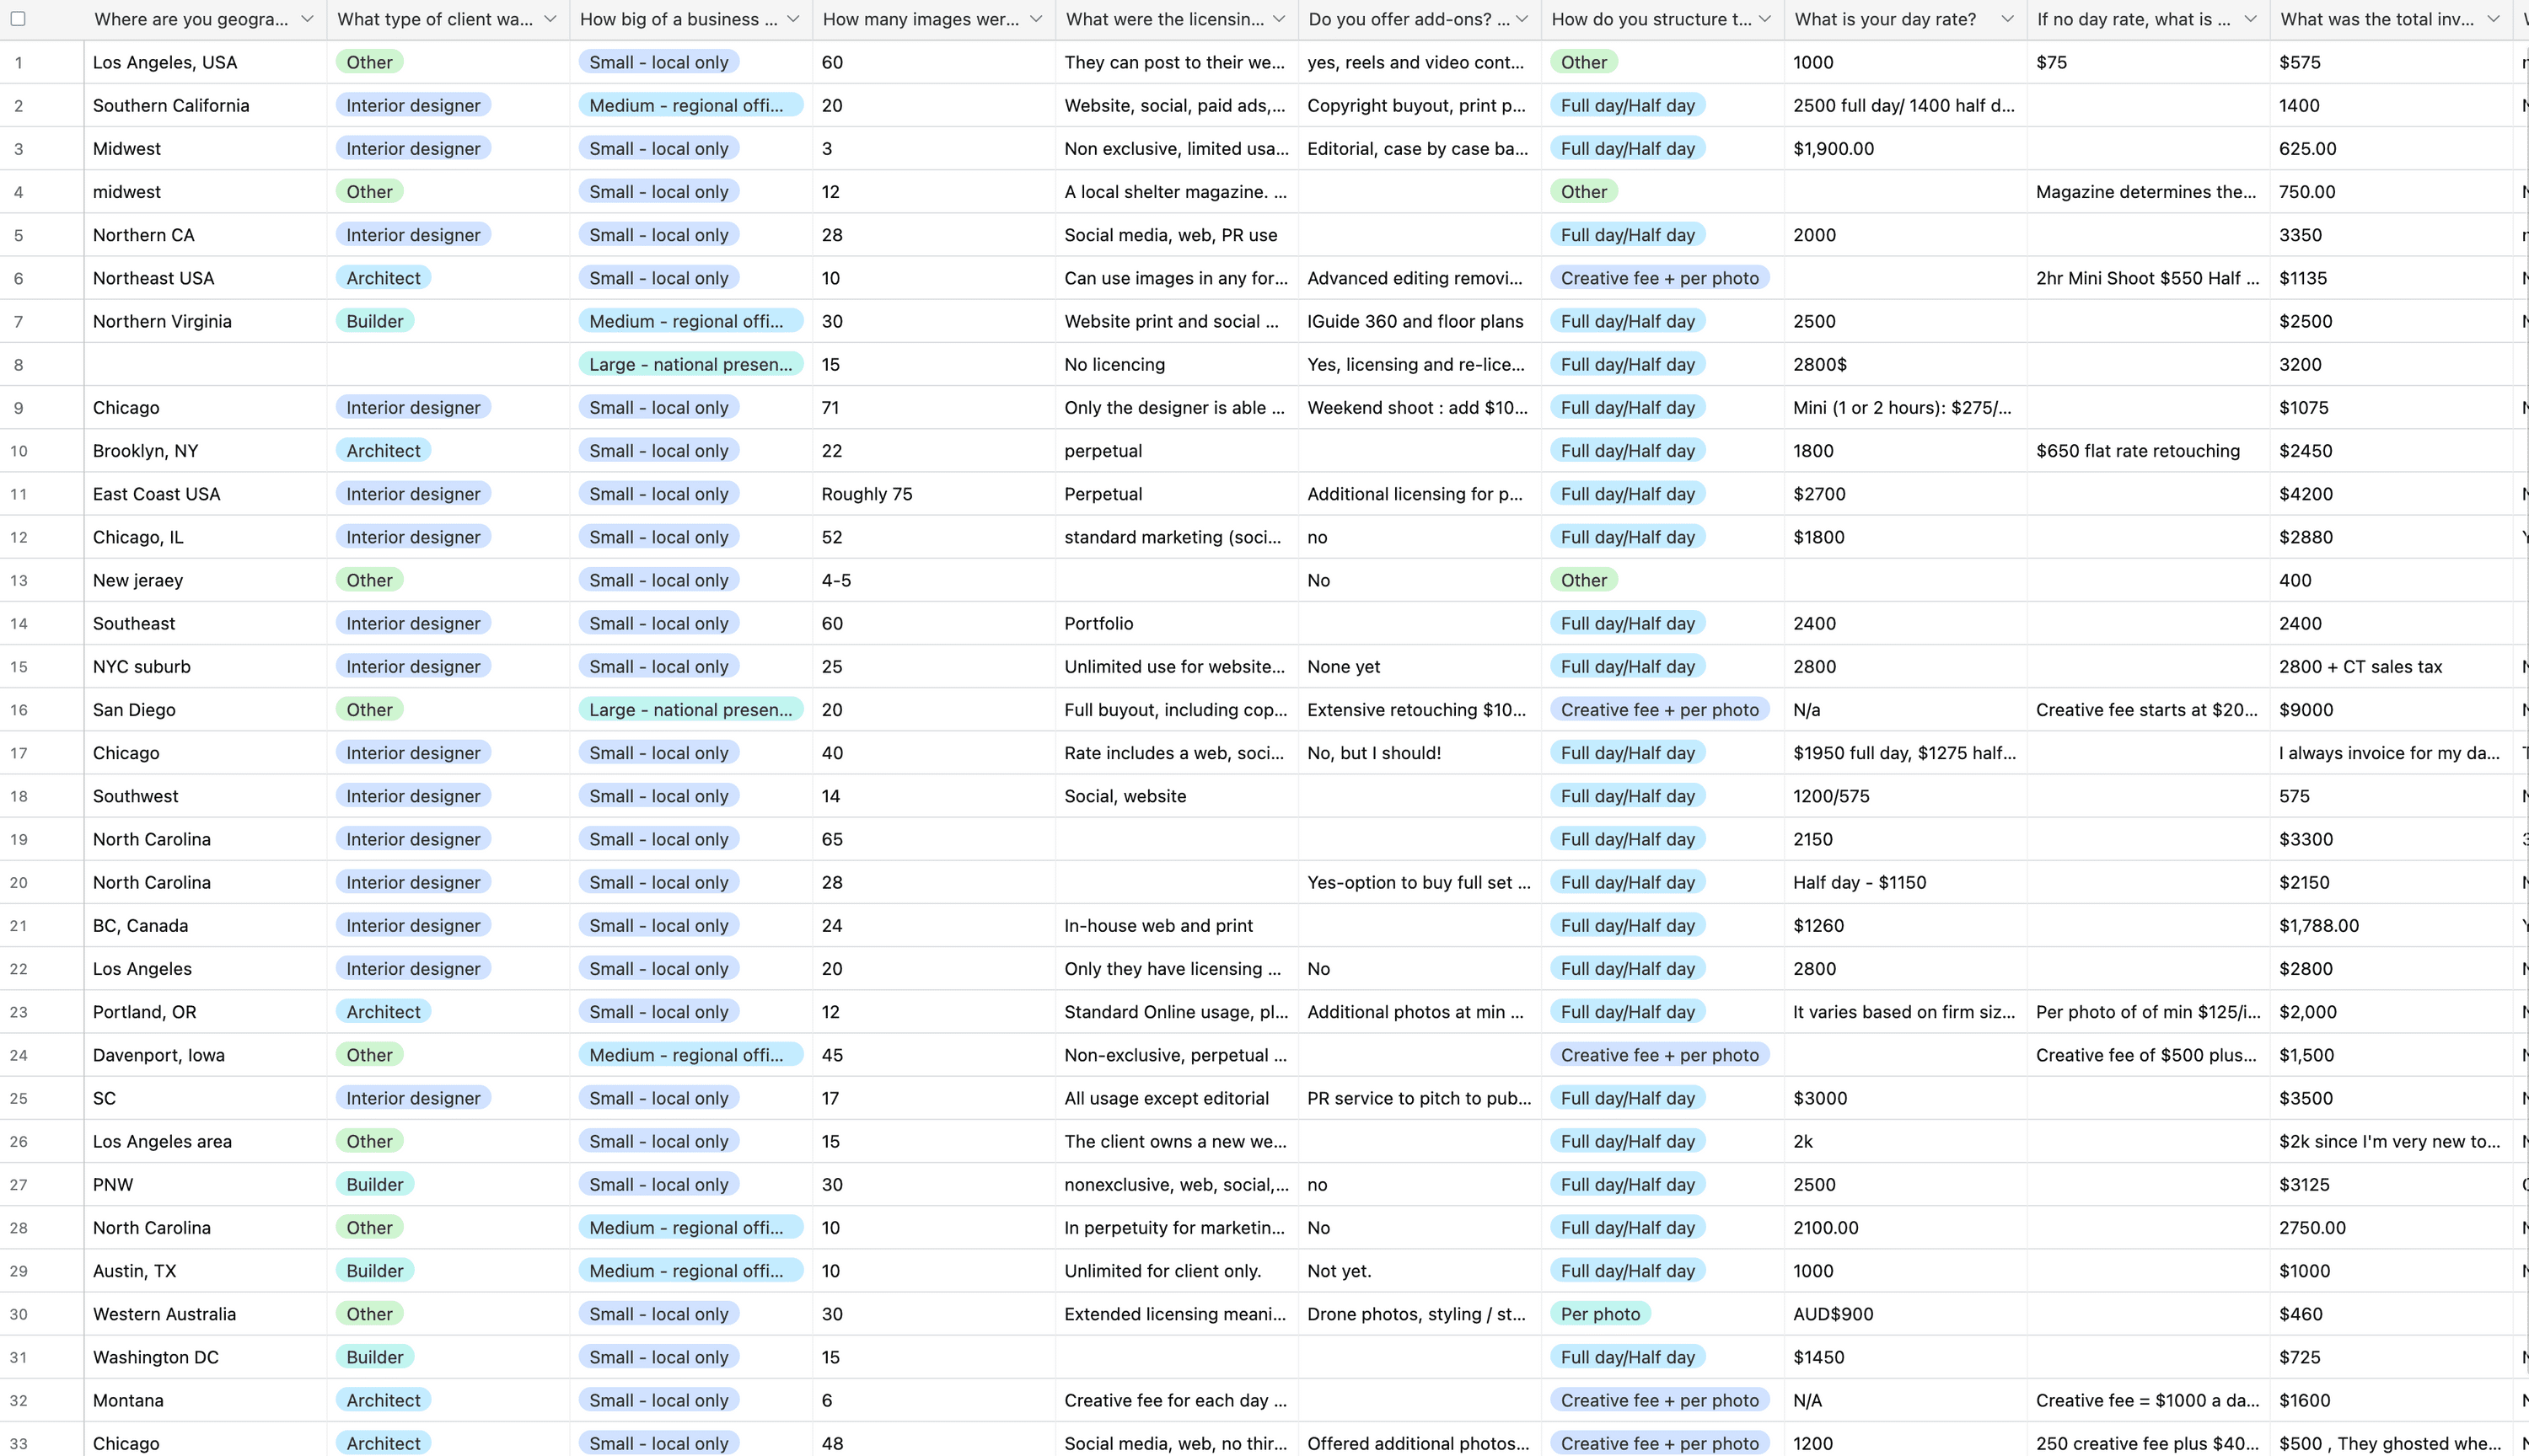The image size is (2529, 1456).
Task: Open the geography column header dropdown
Action: coord(307,19)
